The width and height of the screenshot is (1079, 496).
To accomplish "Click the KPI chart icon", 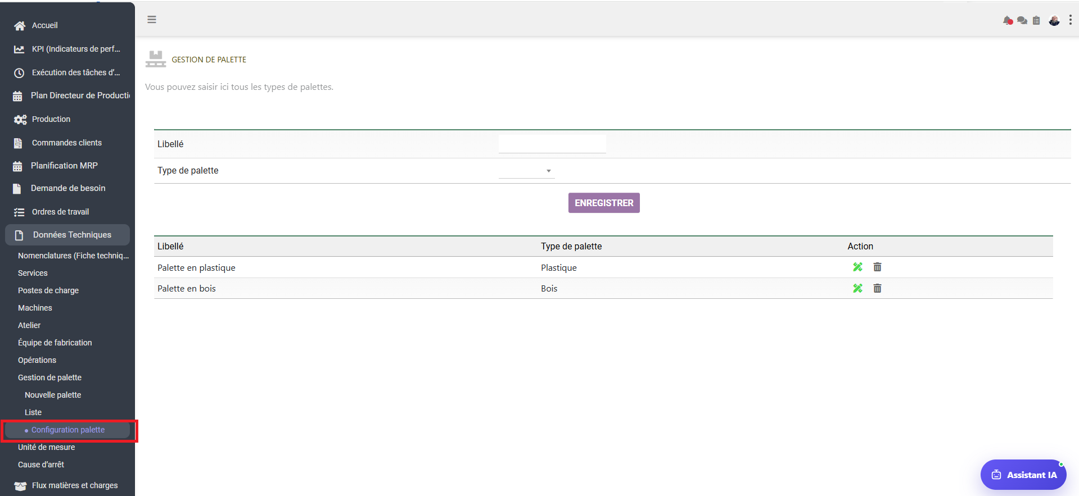I will 19,49.
